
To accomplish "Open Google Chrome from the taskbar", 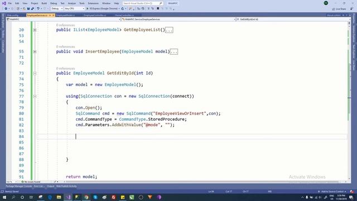I will (x=86, y=197).
